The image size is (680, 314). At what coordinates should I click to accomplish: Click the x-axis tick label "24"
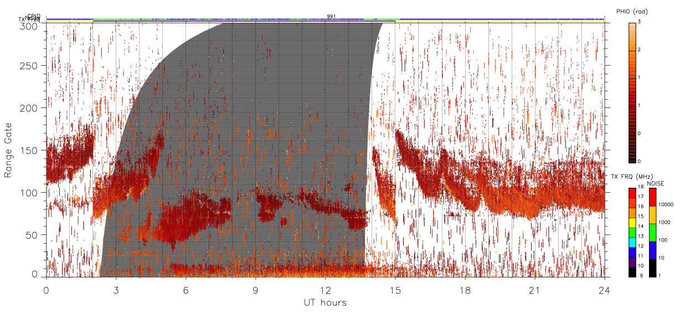[605, 290]
